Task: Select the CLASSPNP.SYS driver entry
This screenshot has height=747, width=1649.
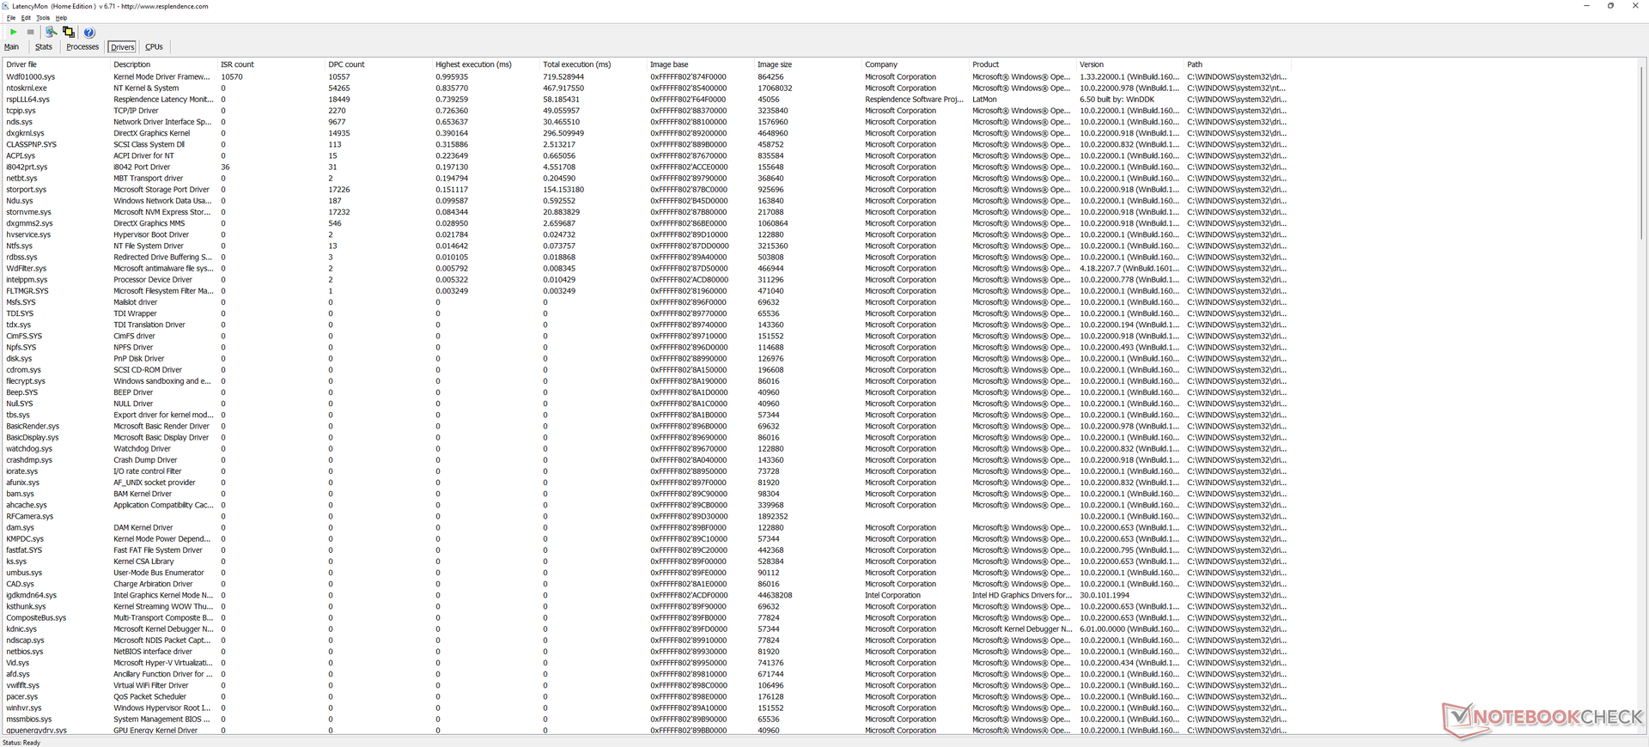Action: [31, 144]
